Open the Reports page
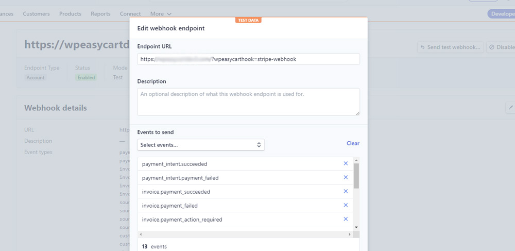 [x=100, y=14]
